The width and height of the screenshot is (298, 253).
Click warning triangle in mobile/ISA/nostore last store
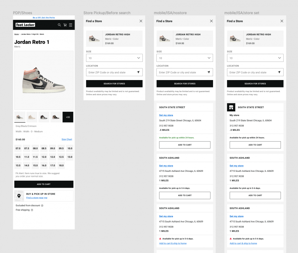click(x=160, y=239)
